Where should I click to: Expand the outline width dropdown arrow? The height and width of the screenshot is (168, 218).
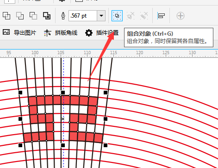[x=101, y=16]
